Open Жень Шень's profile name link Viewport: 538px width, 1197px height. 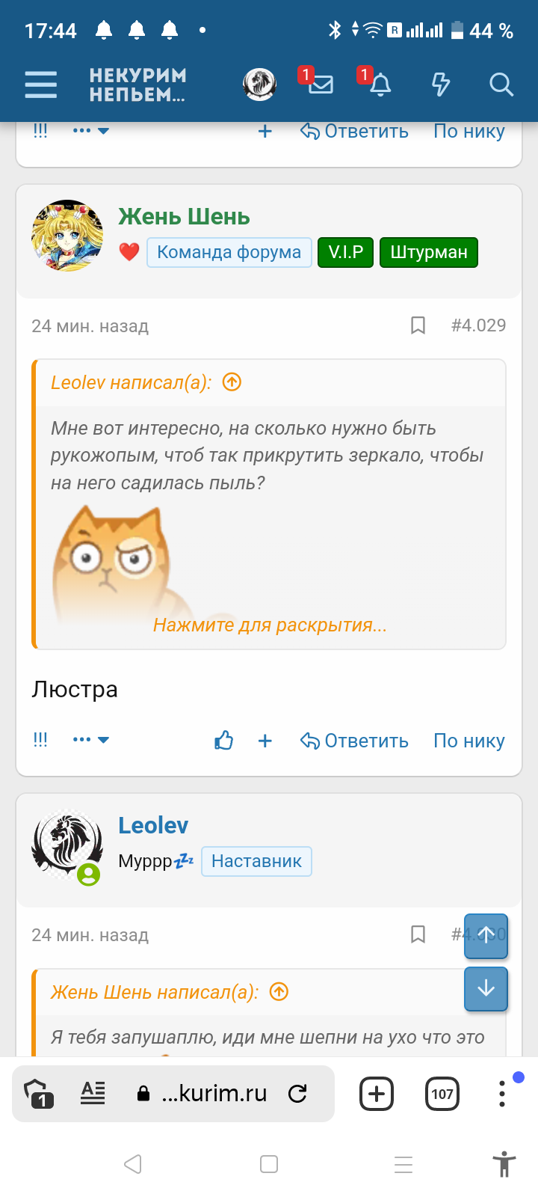[184, 217]
